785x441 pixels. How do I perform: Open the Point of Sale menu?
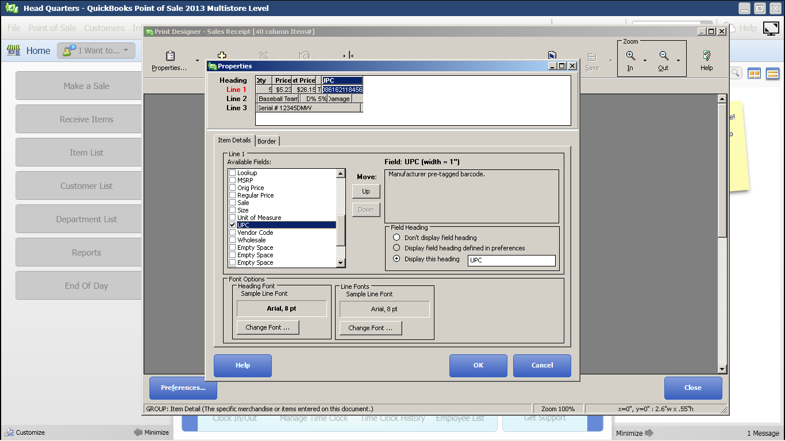coord(52,28)
